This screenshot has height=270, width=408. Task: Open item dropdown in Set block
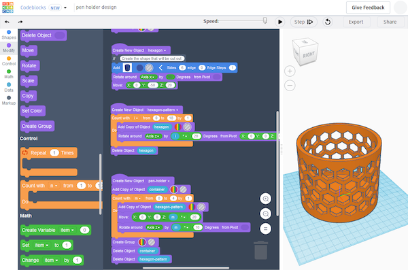tap(42, 246)
